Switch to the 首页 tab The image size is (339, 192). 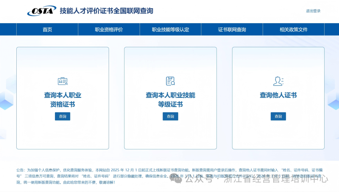[47, 29]
